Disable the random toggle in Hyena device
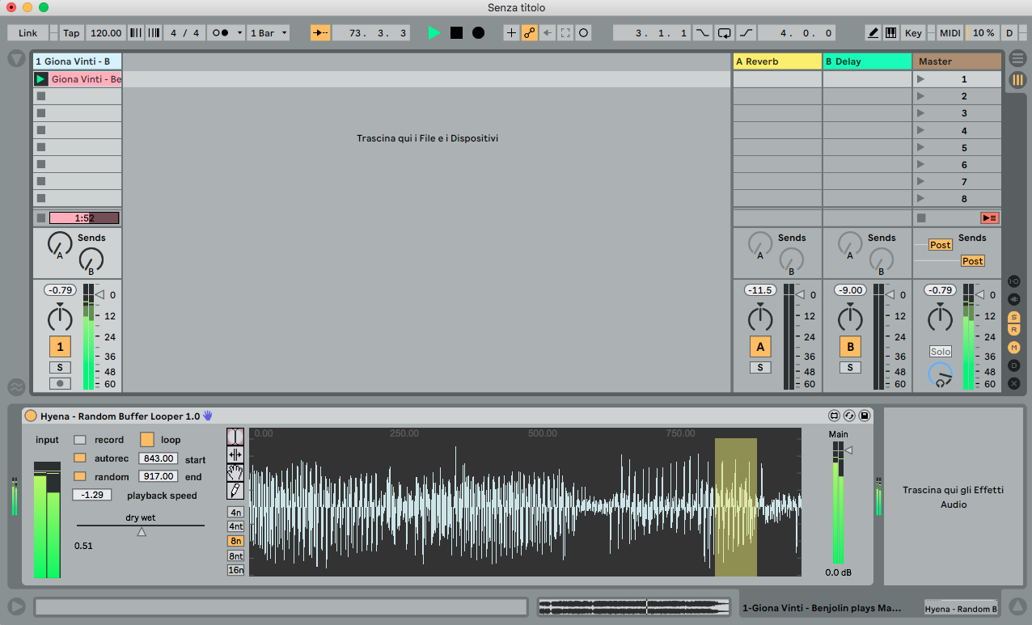The image size is (1032, 625). click(x=79, y=477)
